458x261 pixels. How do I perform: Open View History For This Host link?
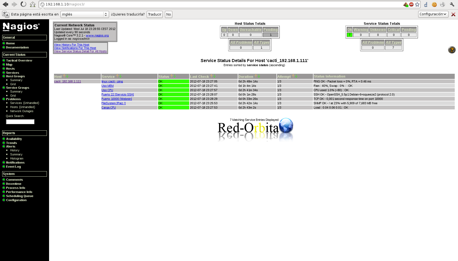pyautogui.click(x=71, y=45)
